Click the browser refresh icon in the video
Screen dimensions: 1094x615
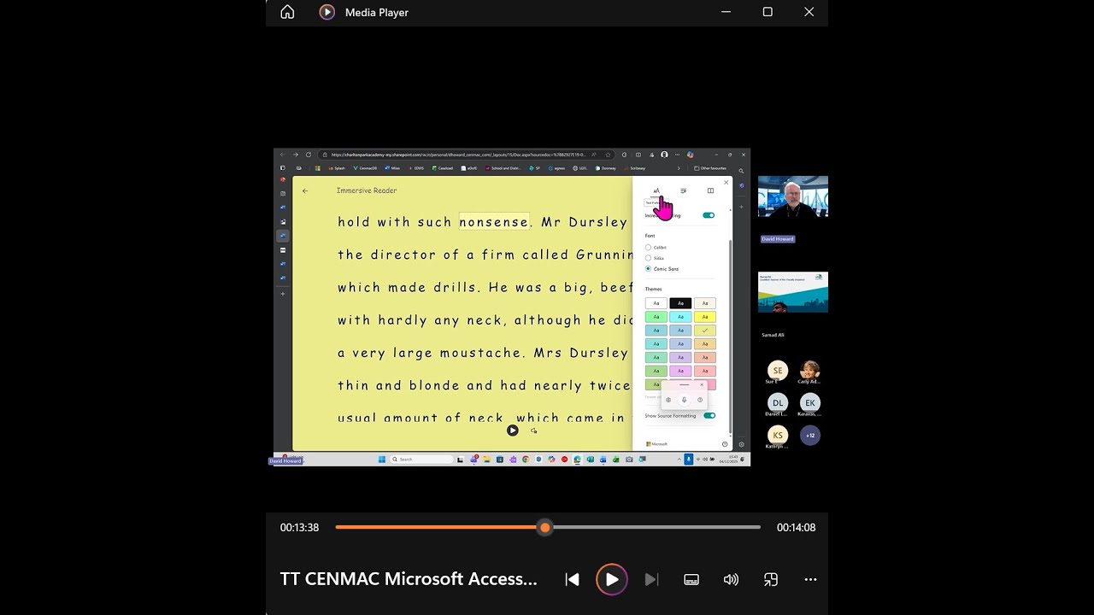click(309, 155)
